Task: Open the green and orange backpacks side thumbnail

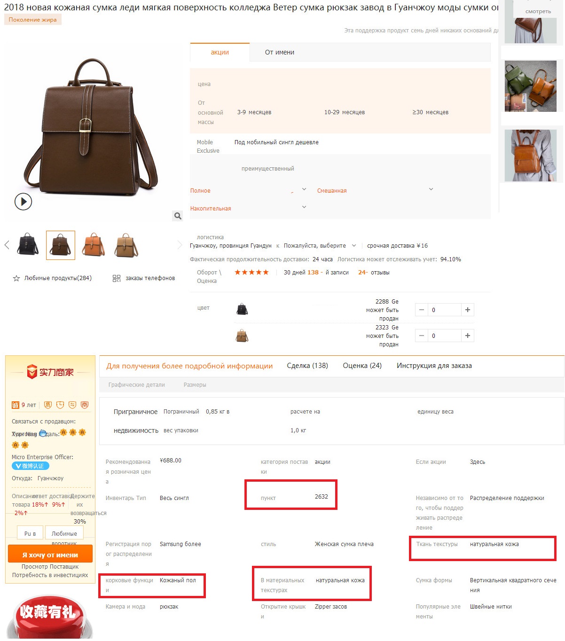Action: coord(531,86)
